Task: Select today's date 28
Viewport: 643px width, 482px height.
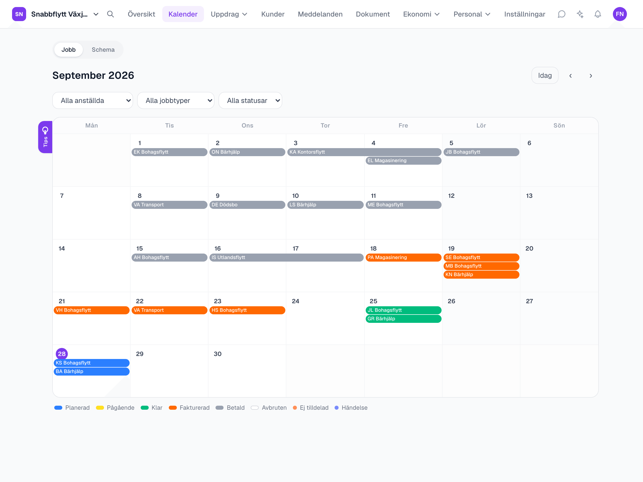Action: click(62, 354)
